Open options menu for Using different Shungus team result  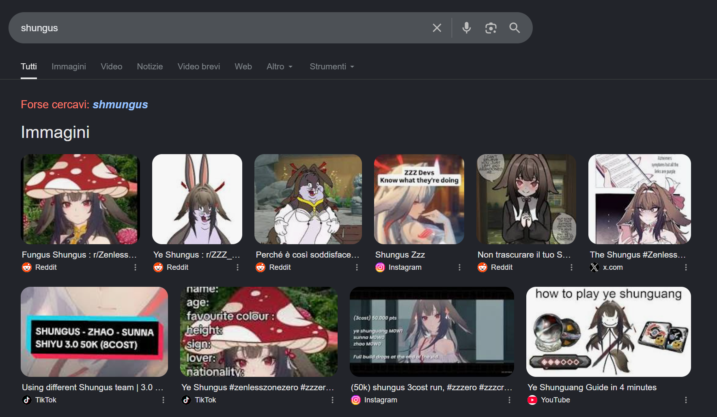coord(164,400)
